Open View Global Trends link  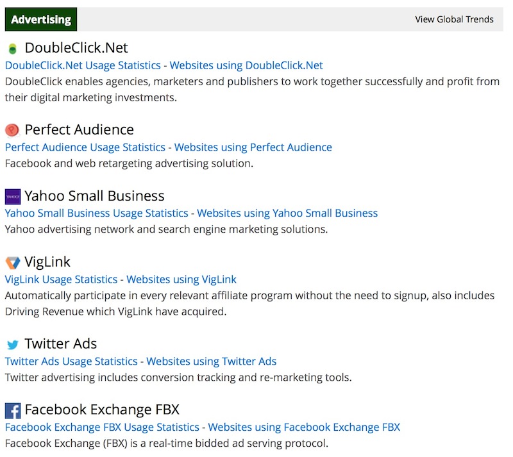click(x=454, y=19)
